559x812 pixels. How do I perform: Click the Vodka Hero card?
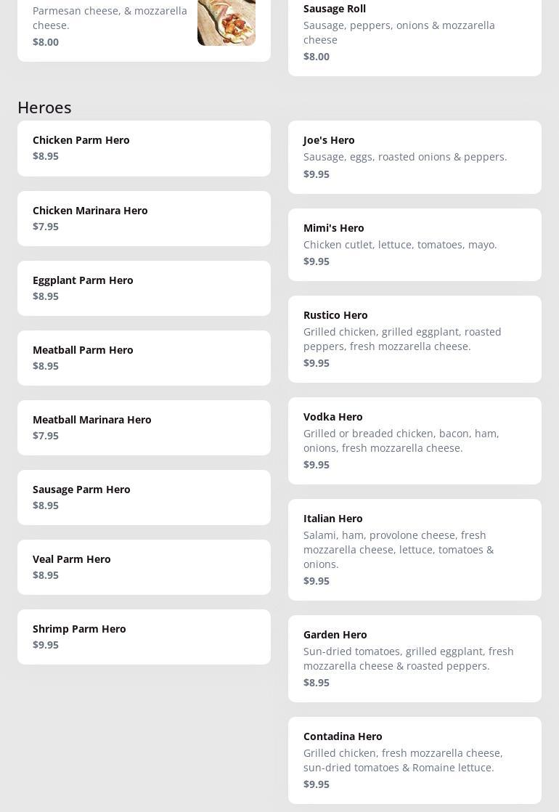(415, 440)
